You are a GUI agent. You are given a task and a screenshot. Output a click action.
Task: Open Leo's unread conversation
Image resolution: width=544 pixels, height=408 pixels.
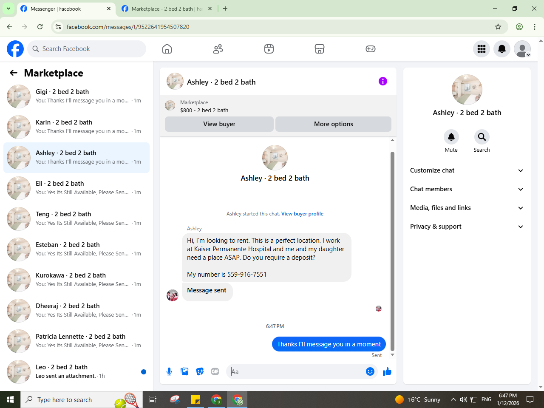pyautogui.click(x=76, y=372)
